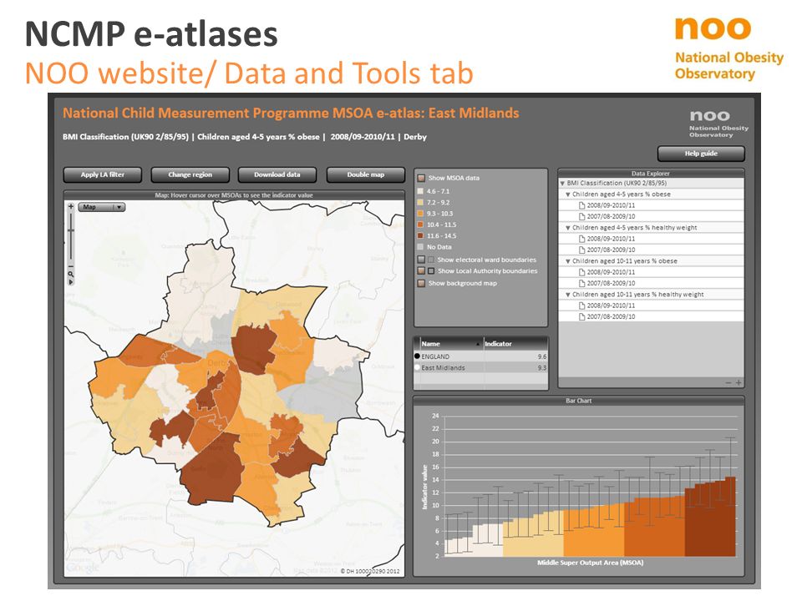This screenshot has width=802, height=601.
Task: Collapse Children aged 10-11 years % healthy weight
Action: click(568, 295)
